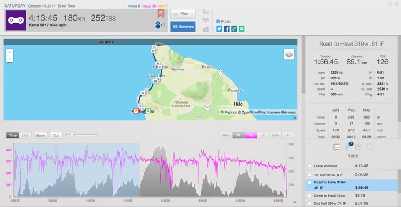Expand fullscreen arrows at top right
This screenshot has width=401, height=207.
[390, 4]
